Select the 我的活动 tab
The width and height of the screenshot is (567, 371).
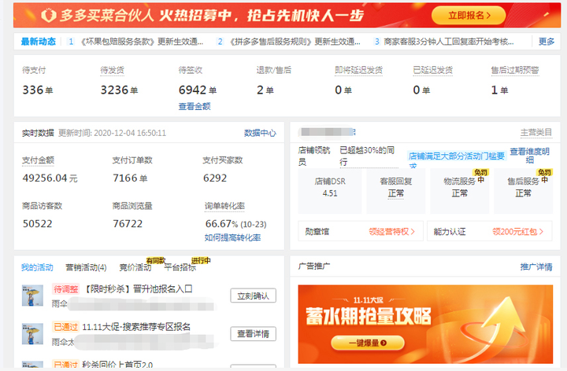click(37, 267)
